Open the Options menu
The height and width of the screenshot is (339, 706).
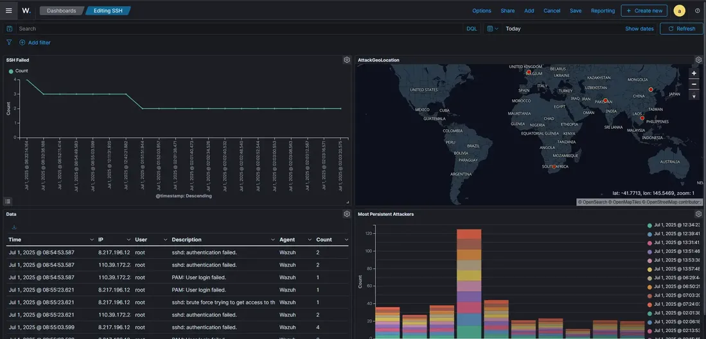pos(481,11)
